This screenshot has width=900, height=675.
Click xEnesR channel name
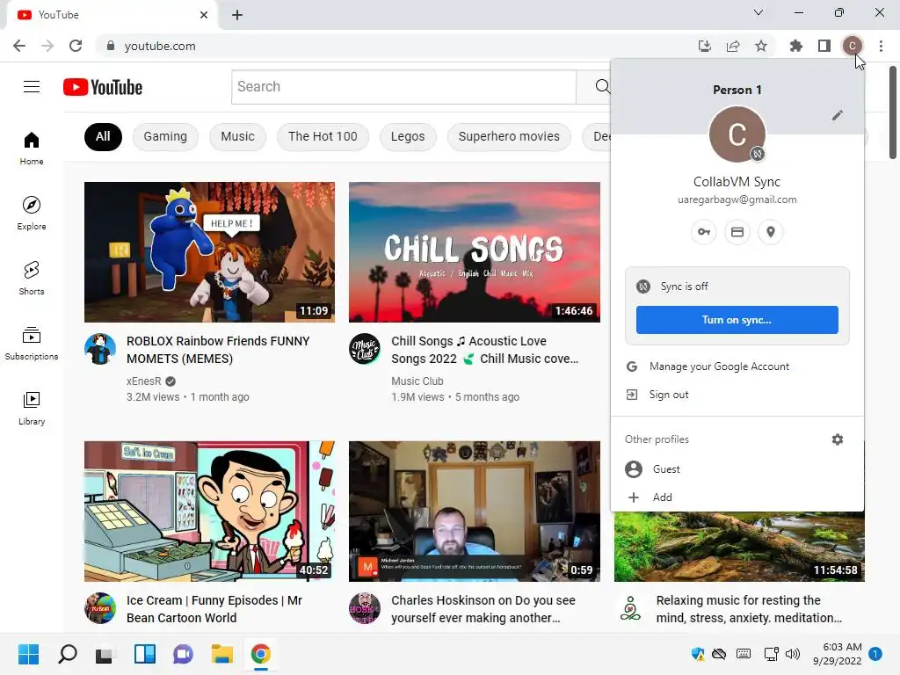pos(143,381)
